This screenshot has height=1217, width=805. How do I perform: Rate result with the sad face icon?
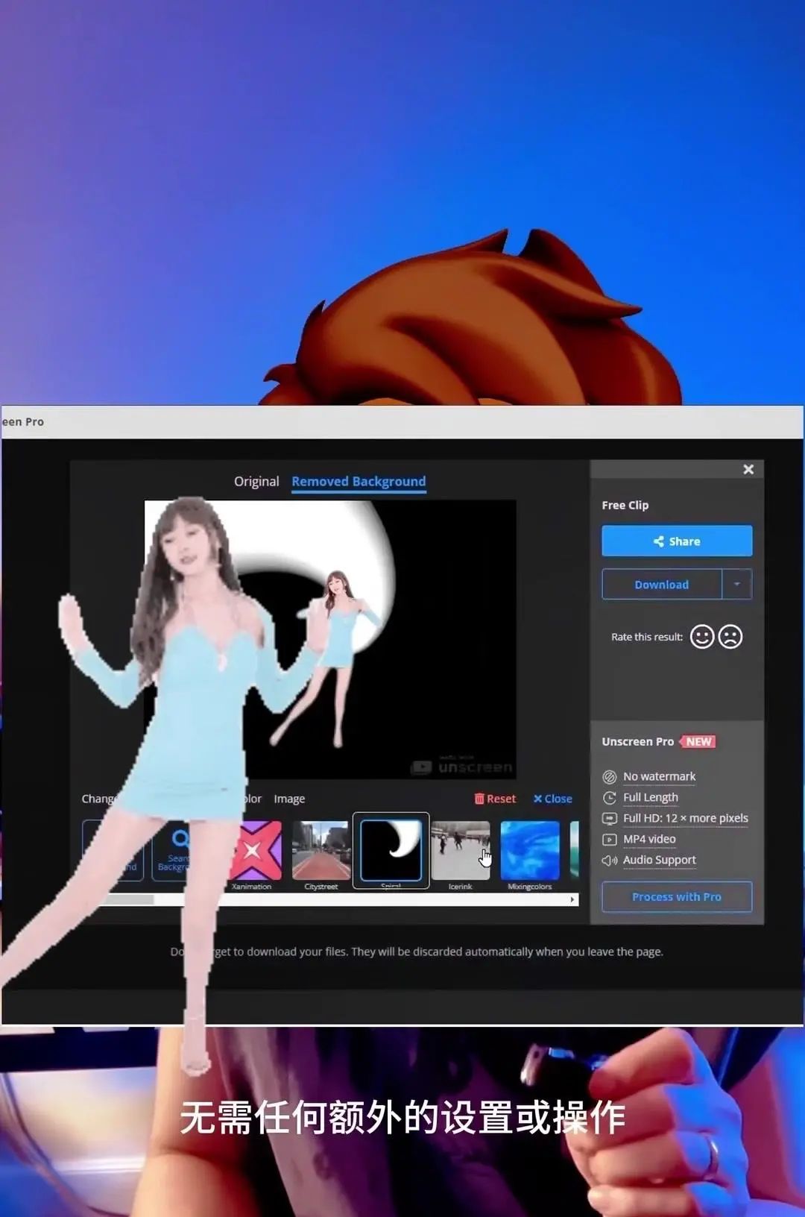point(730,637)
